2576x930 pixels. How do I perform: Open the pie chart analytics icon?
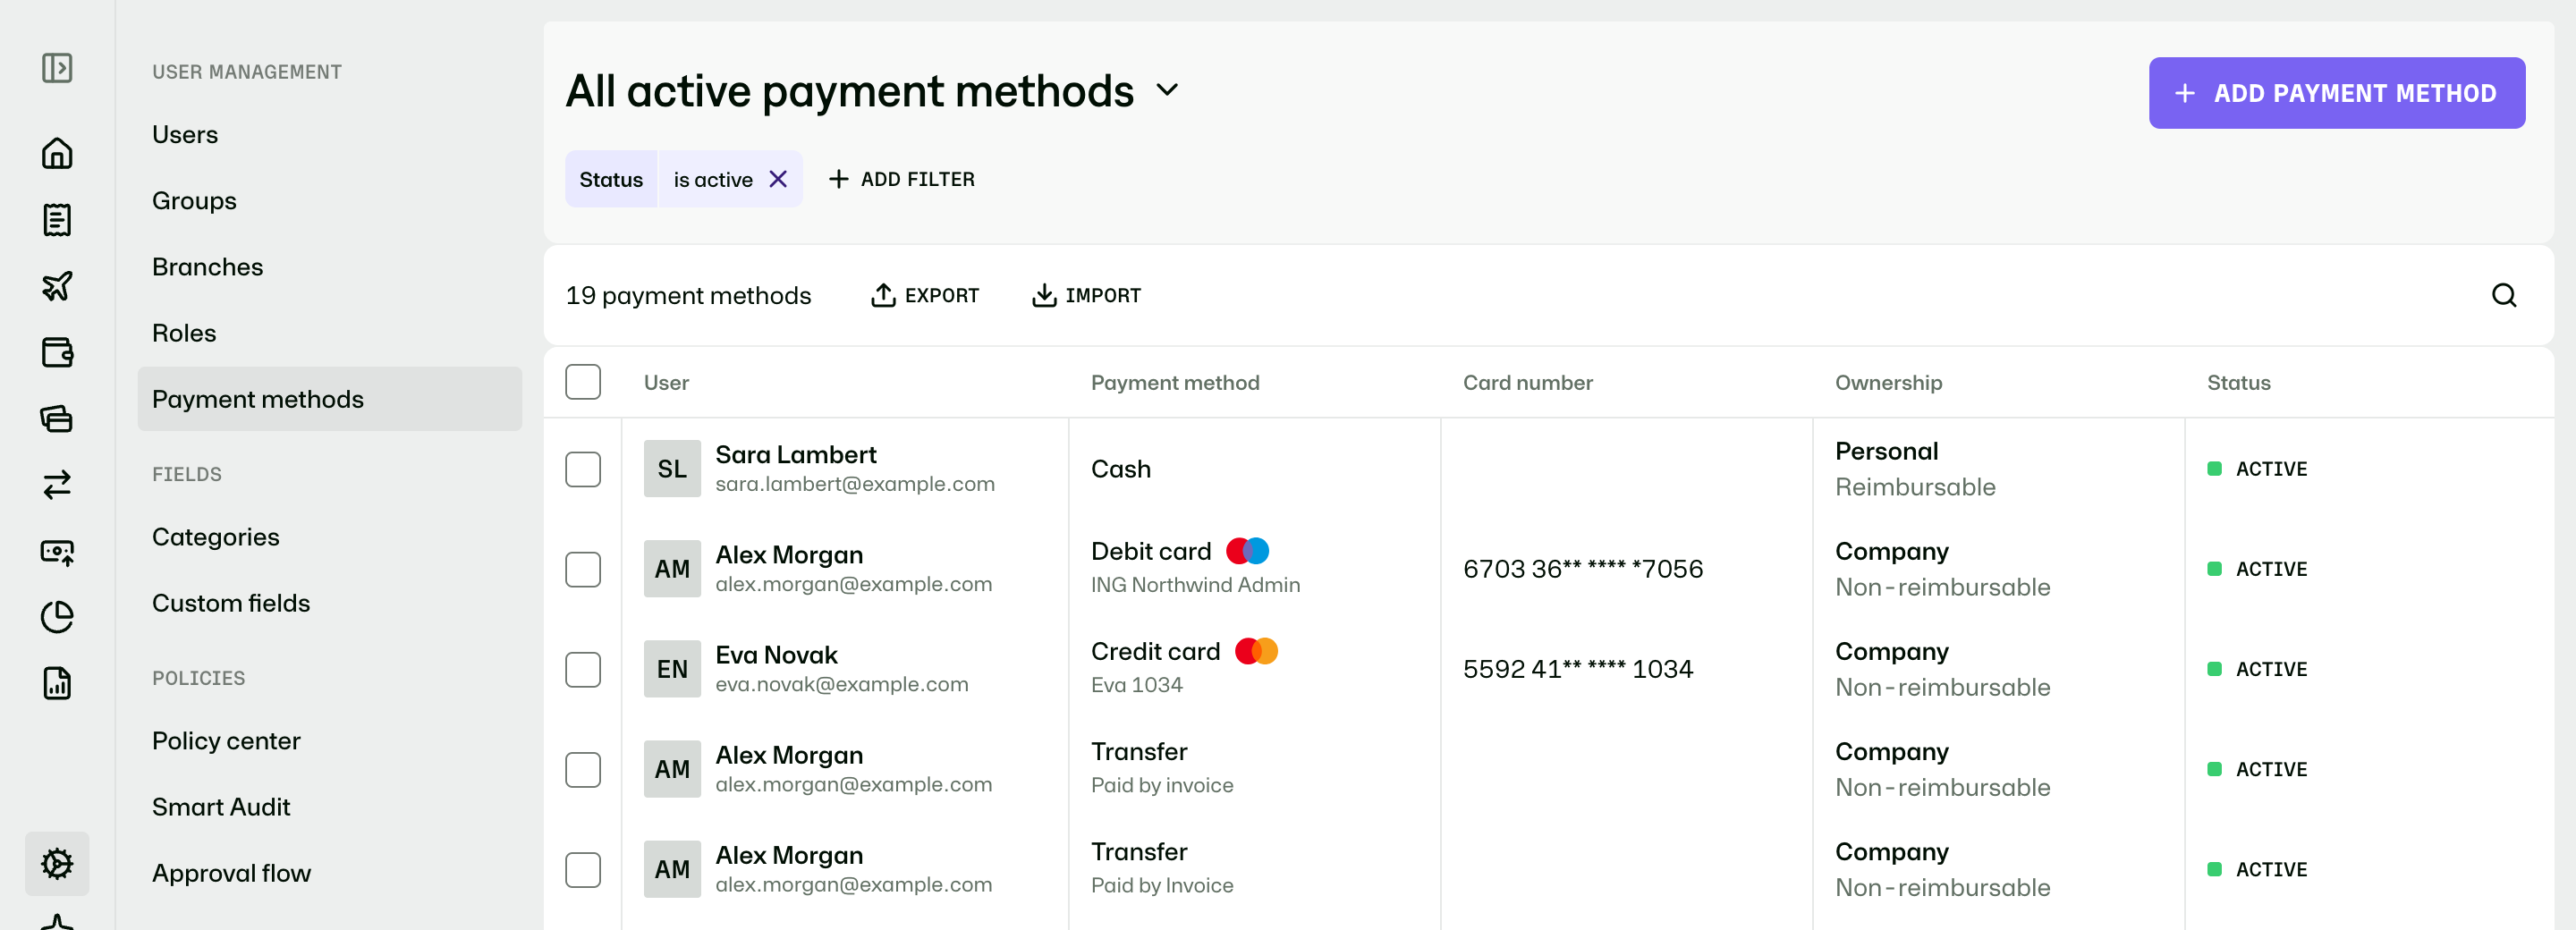click(57, 617)
